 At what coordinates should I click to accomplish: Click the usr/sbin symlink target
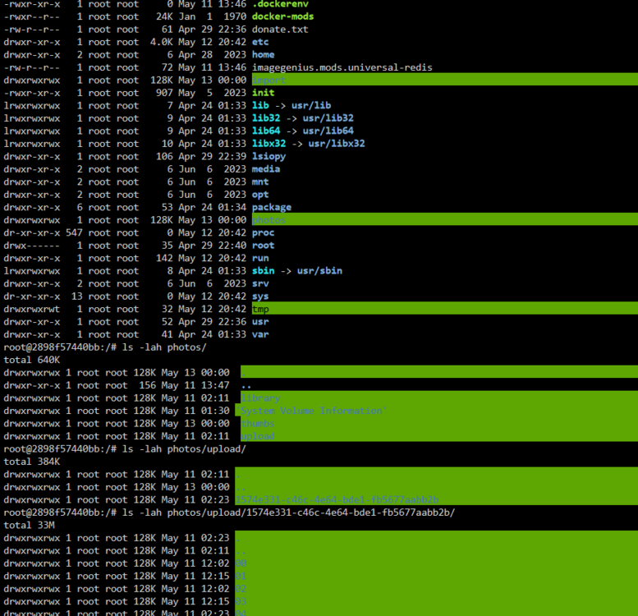pos(319,271)
